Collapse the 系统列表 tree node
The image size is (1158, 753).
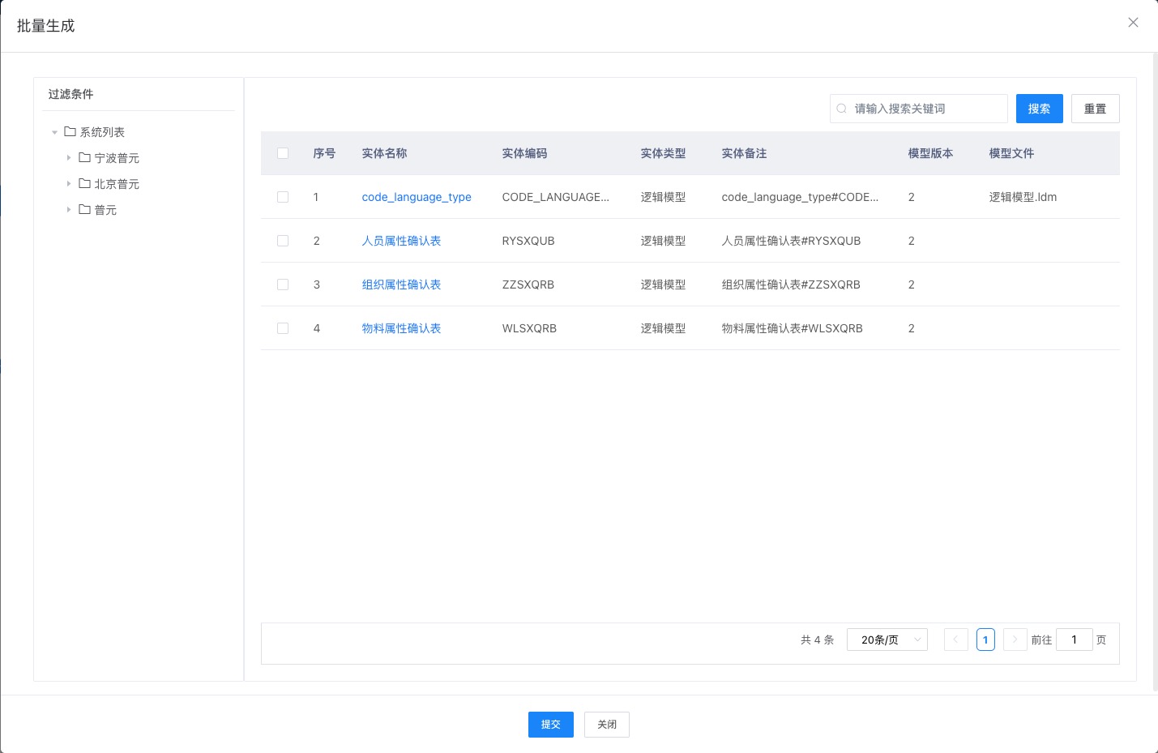click(55, 131)
